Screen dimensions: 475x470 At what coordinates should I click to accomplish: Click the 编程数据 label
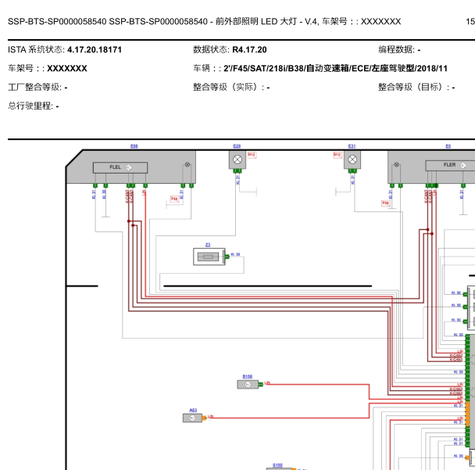point(397,50)
